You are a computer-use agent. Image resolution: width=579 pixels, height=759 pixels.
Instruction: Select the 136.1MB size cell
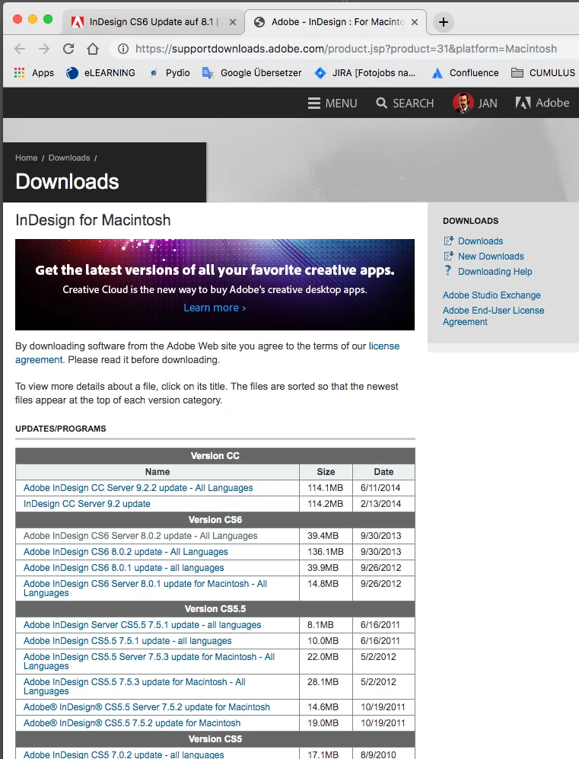click(x=326, y=552)
